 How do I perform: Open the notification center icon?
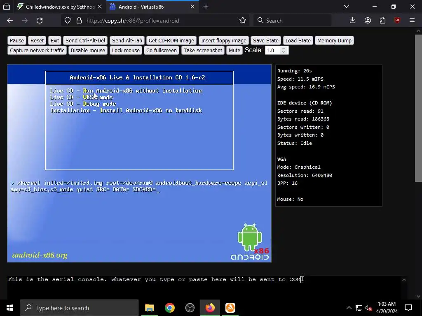pyautogui.click(x=408, y=308)
